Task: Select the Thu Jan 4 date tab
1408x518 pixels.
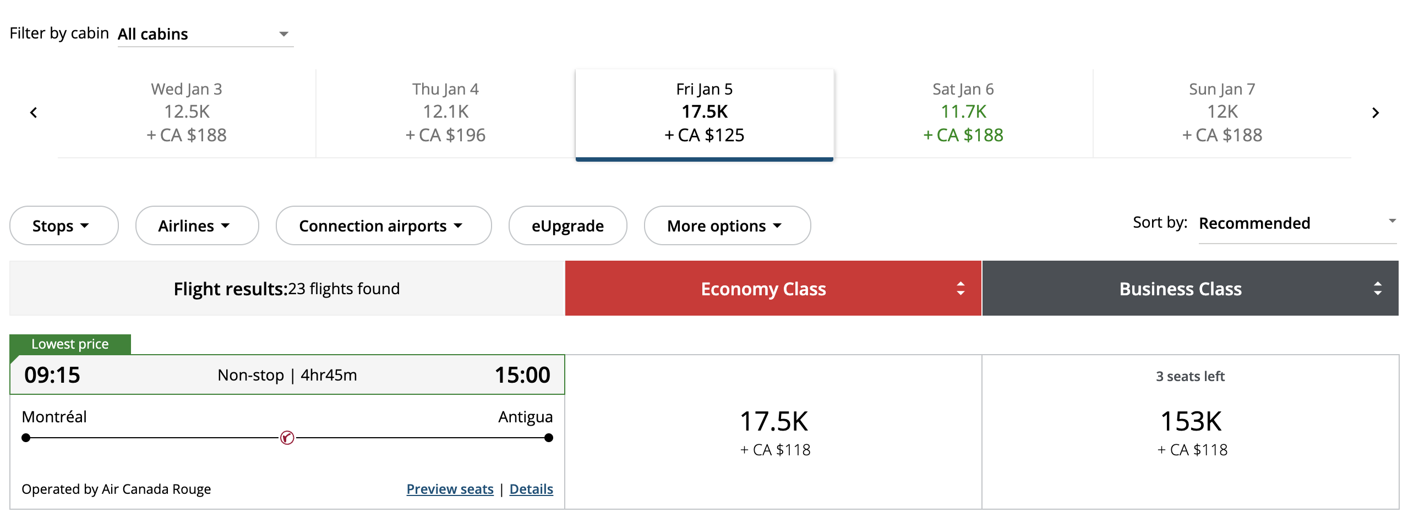Action: (x=446, y=113)
